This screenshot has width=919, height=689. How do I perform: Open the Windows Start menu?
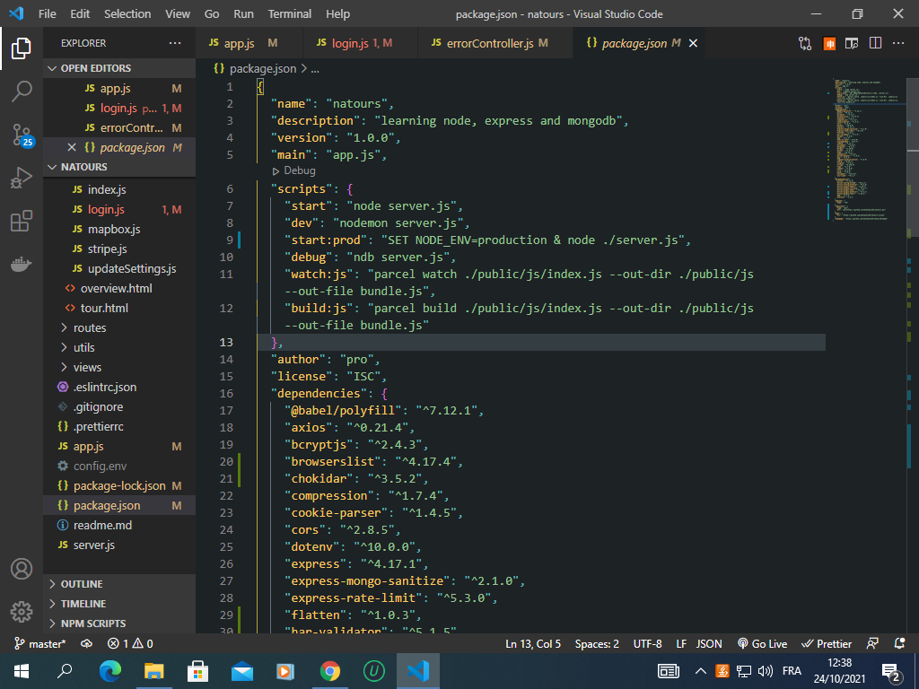click(x=22, y=671)
